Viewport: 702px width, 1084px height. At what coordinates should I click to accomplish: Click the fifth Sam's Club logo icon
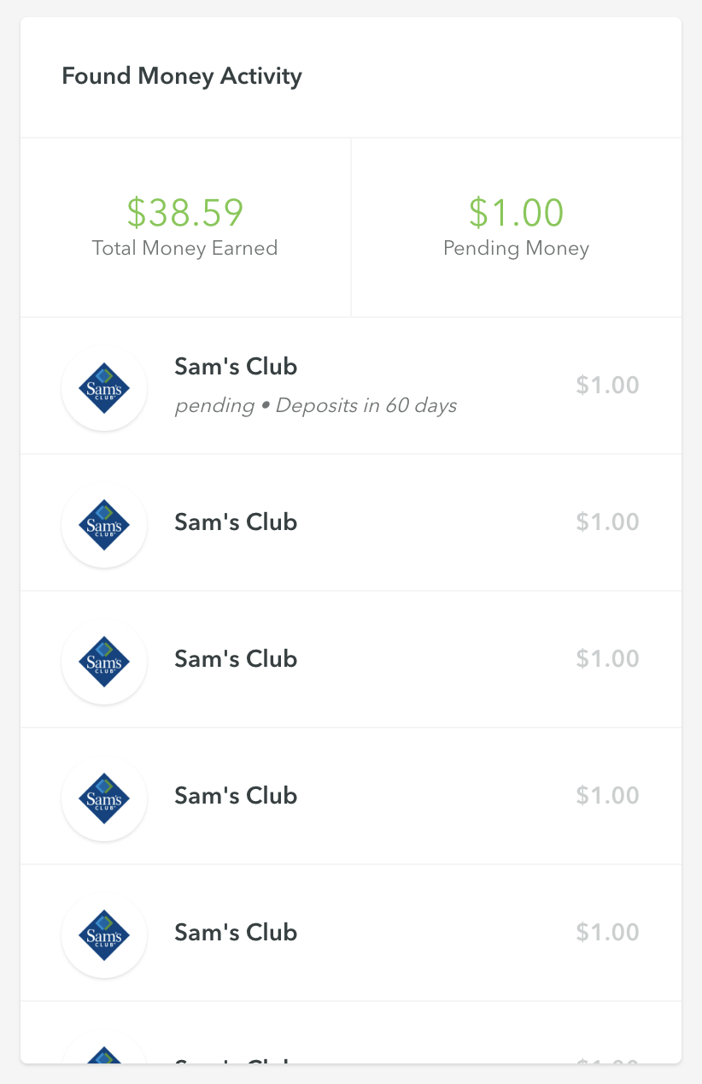coord(104,935)
